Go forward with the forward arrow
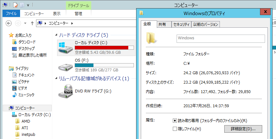 [18, 23]
